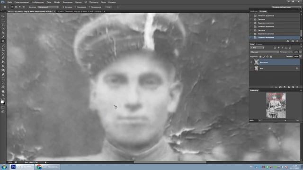Create new group folder icon
The height and width of the screenshot is (170, 303).
[x=289, y=87]
